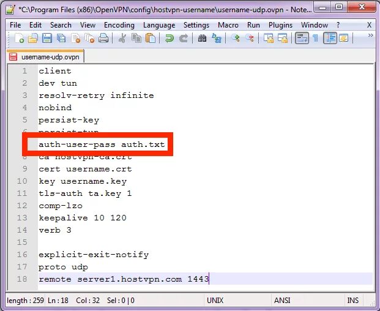Open the Macro menu
This screenshot has height=311, width=380.
(228, 25)
